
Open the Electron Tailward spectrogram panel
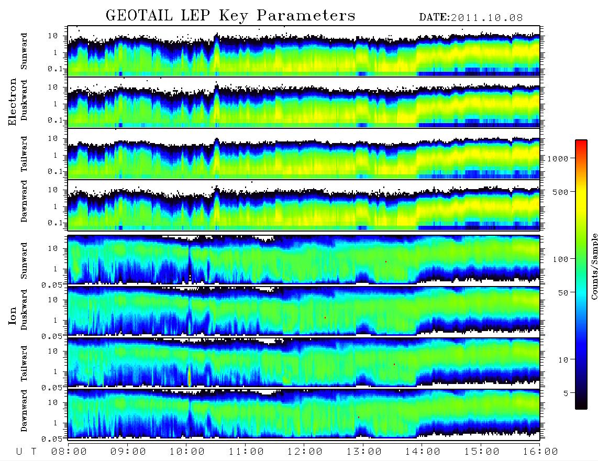304,154
